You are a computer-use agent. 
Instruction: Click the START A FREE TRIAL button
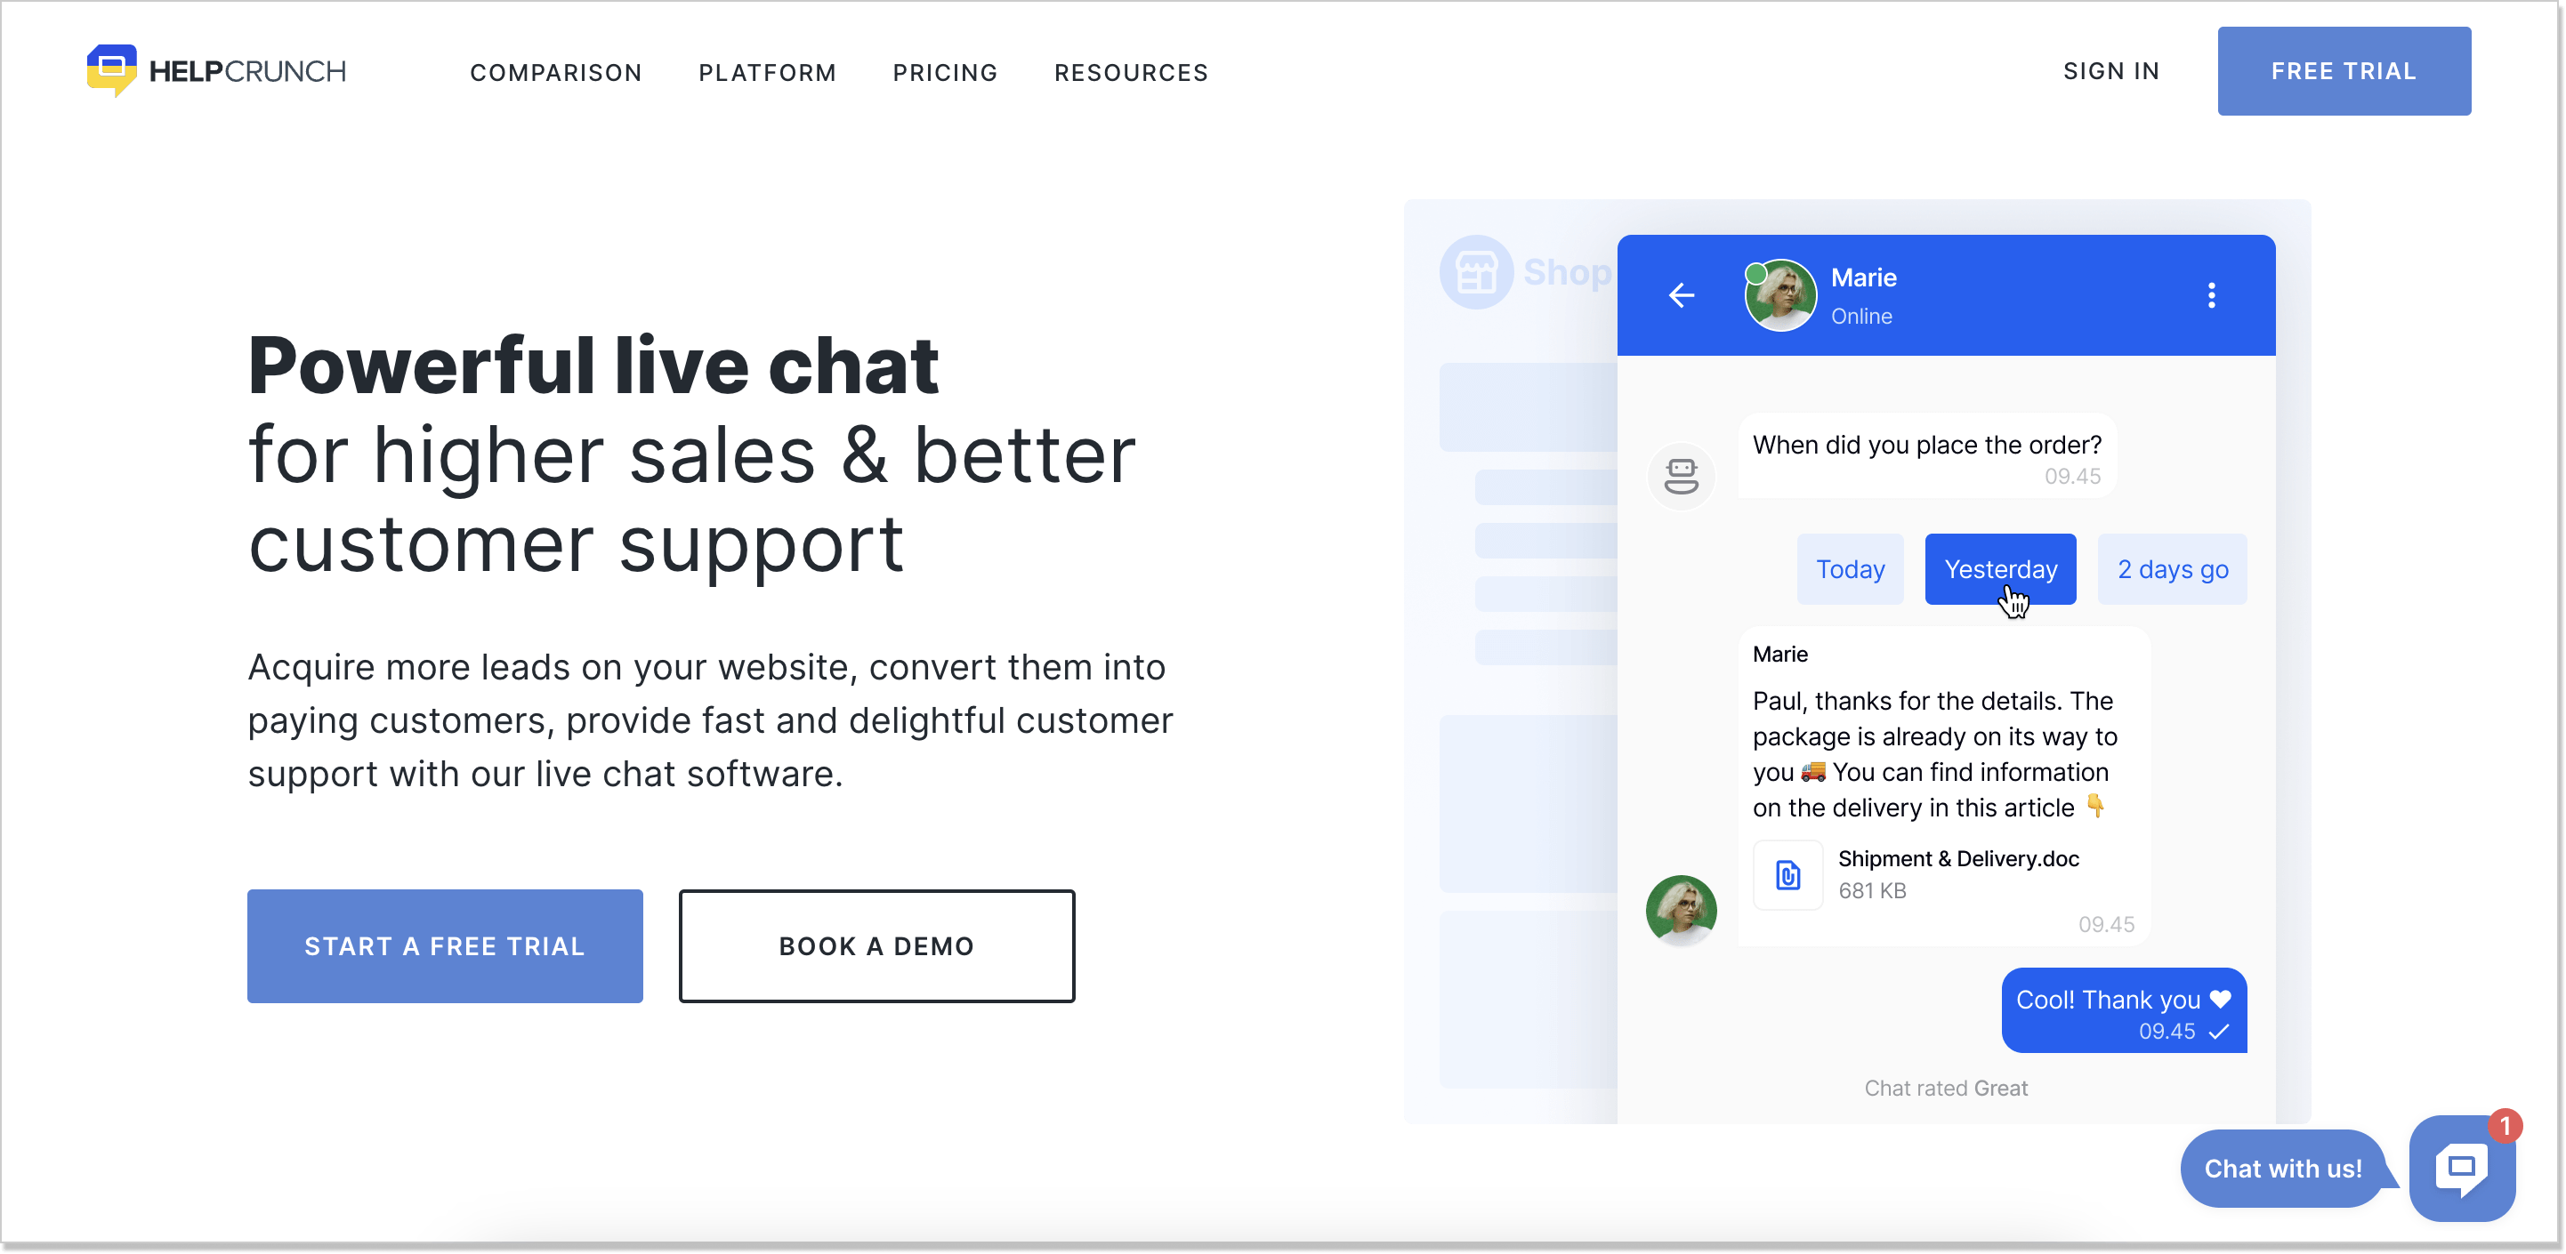pyautogui.click(x=445, y=946)
